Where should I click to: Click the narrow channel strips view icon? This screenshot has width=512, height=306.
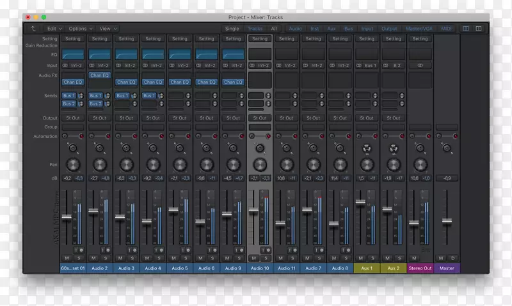pos(465,29)
